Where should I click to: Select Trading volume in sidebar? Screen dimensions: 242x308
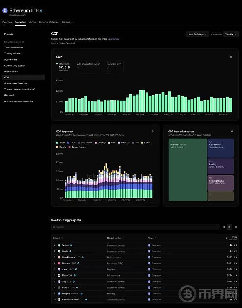coord(12,53)
